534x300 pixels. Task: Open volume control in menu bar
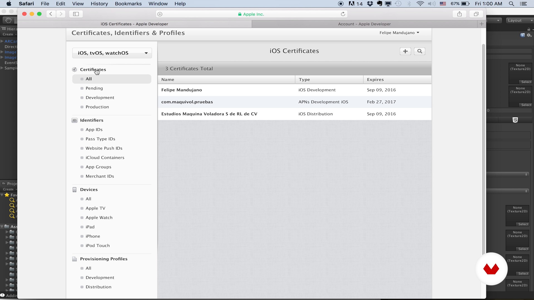click(x=432, y=4)
